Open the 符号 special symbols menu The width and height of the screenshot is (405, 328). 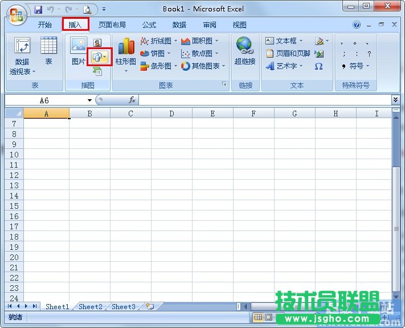355,66
